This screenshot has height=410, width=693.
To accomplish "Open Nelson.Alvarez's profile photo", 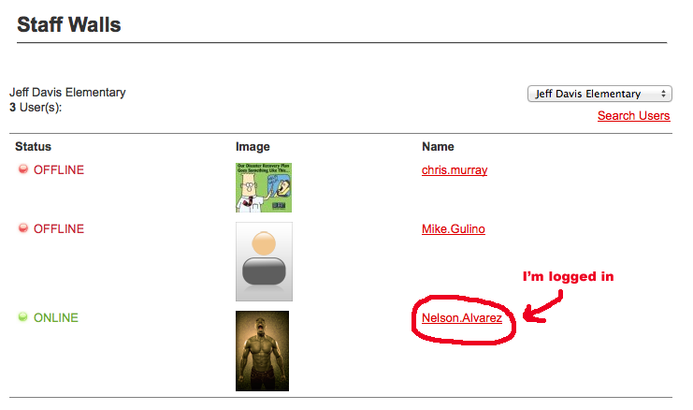I will (262, 351).
